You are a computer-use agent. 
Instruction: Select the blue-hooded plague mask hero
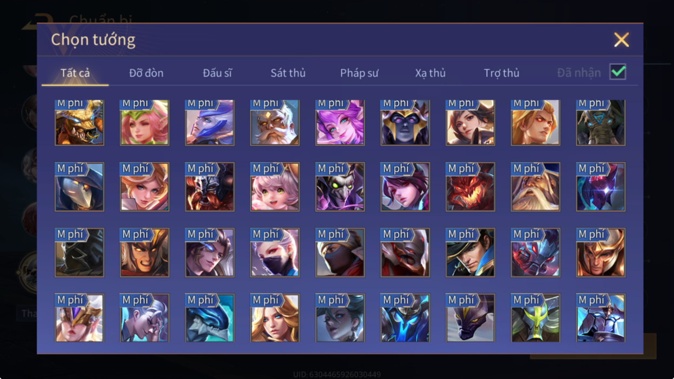[x=79, y=187]
